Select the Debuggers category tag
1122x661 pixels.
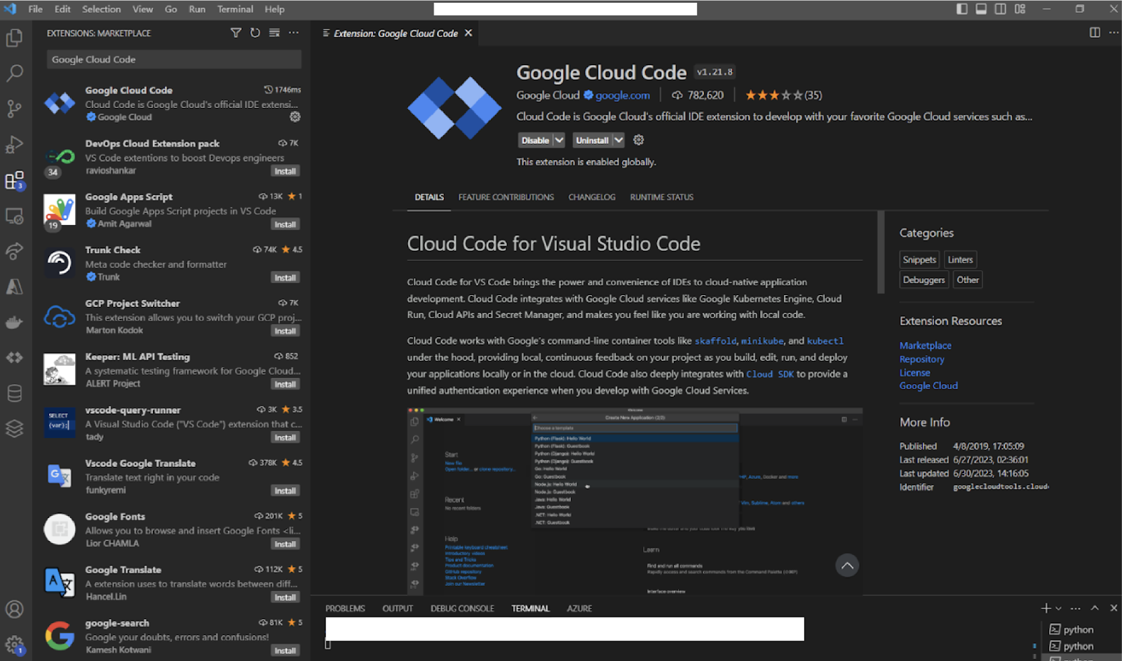[924, 280]
